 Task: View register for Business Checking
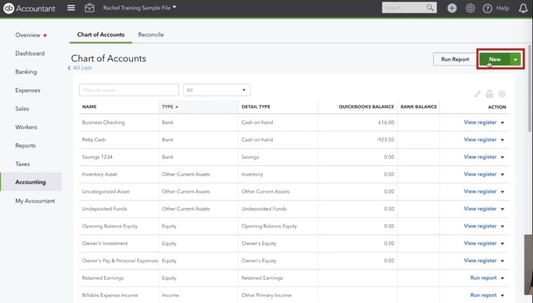coord(480,122)
